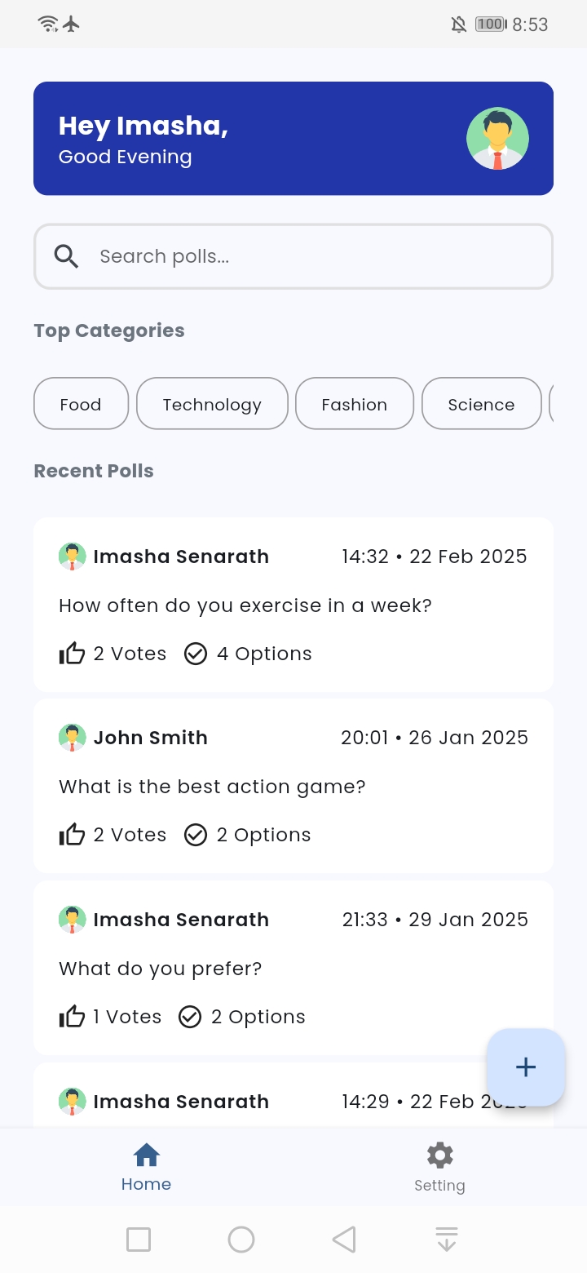This screenshot has height=1273, width=587.
Task: Tap the Android recent apps square button
Action: click(x=139, y=1240)
